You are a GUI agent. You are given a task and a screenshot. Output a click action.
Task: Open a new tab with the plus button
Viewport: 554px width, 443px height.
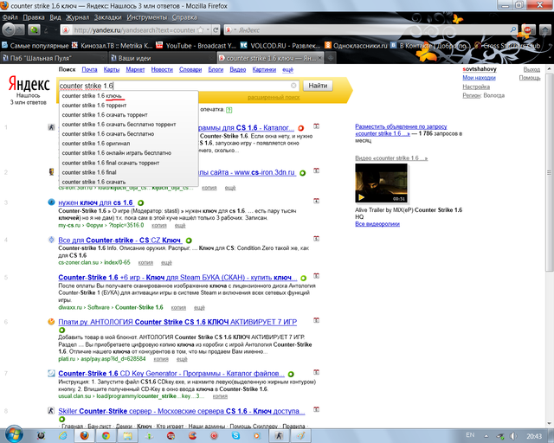(331, 58)
